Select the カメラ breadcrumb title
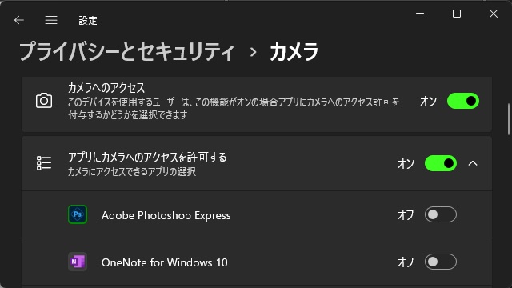This screenshot has height=288, width=512. (294, 52)
